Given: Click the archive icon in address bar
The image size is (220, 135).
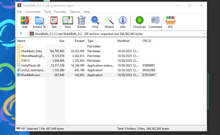Looking at the screenshot, I should point(32,34).
